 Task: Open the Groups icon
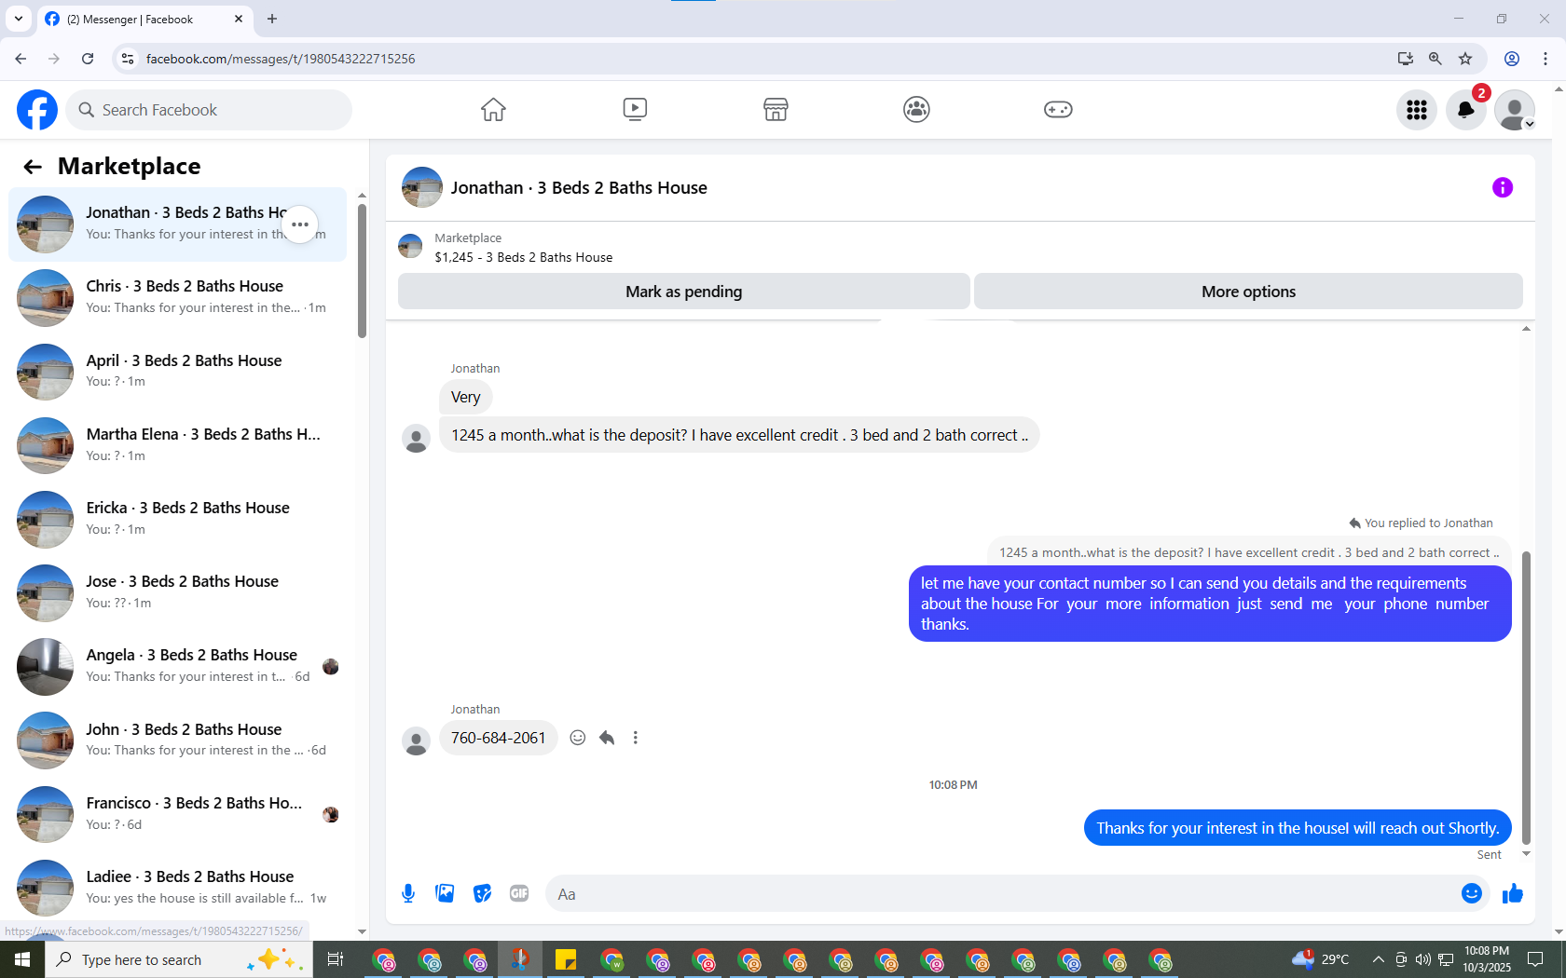point(916,110)
